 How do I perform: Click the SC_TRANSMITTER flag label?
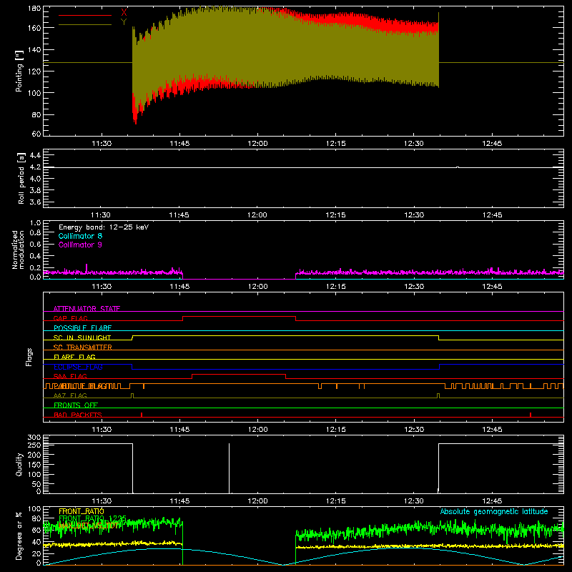[82, 347]
